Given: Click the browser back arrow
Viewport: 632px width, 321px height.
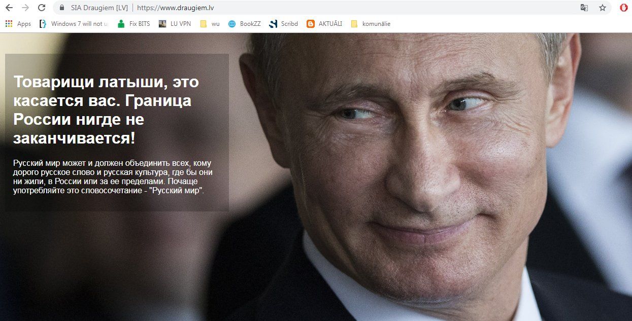Looking at the screenshot, I should pos(9,8).
